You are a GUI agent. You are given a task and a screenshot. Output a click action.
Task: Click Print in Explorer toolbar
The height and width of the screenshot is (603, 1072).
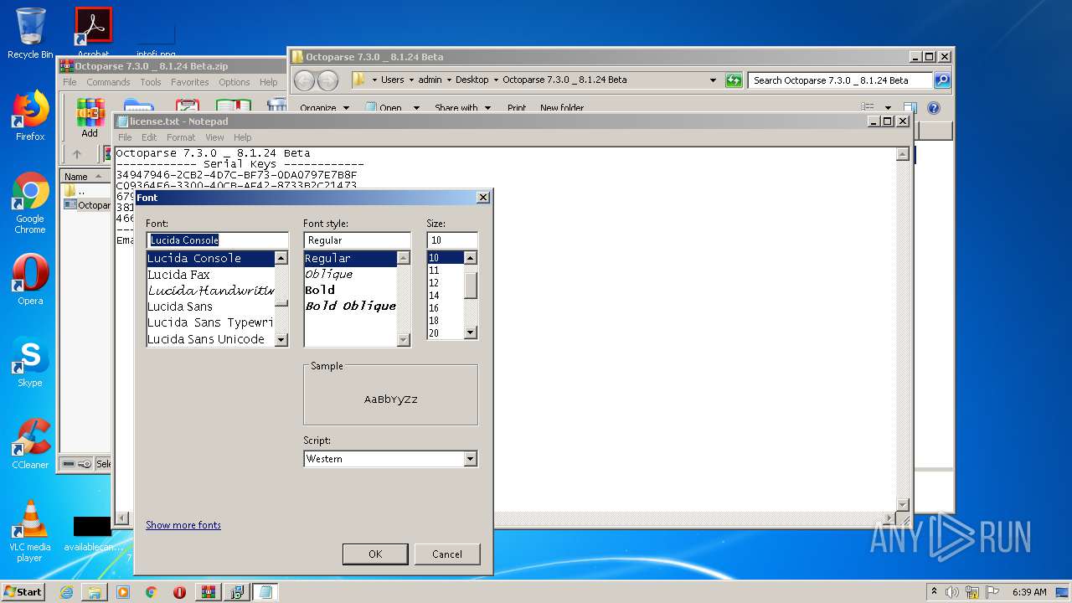coord(517,108)
